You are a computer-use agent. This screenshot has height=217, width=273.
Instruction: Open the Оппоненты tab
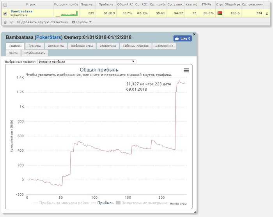pyautogui.click(x=56, y=46)
